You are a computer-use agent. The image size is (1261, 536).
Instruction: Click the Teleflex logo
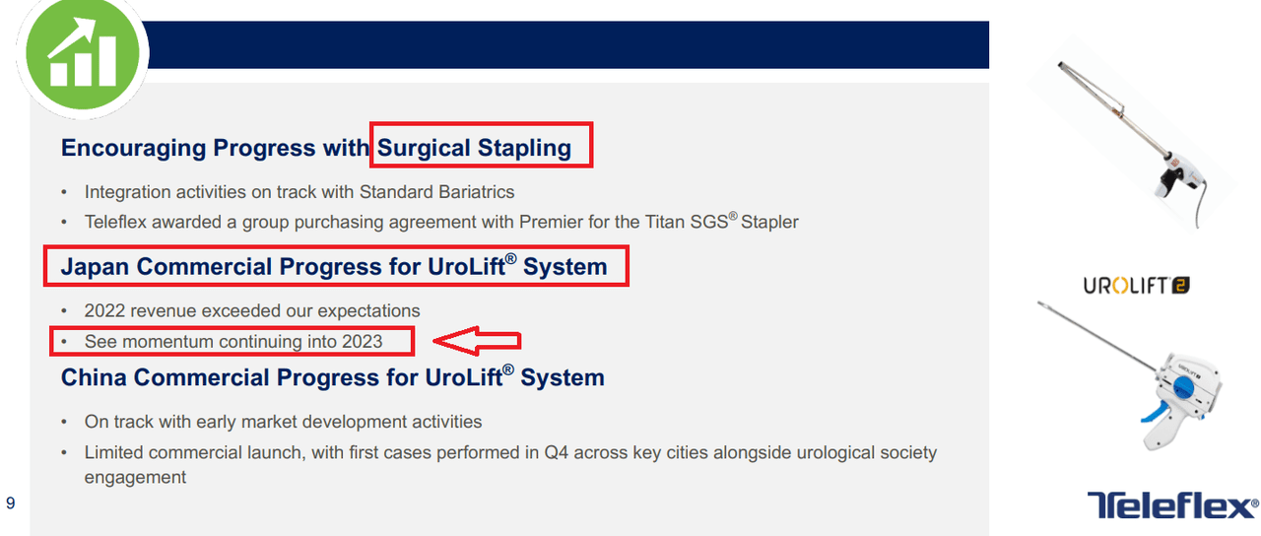(x=1172, y=505)
